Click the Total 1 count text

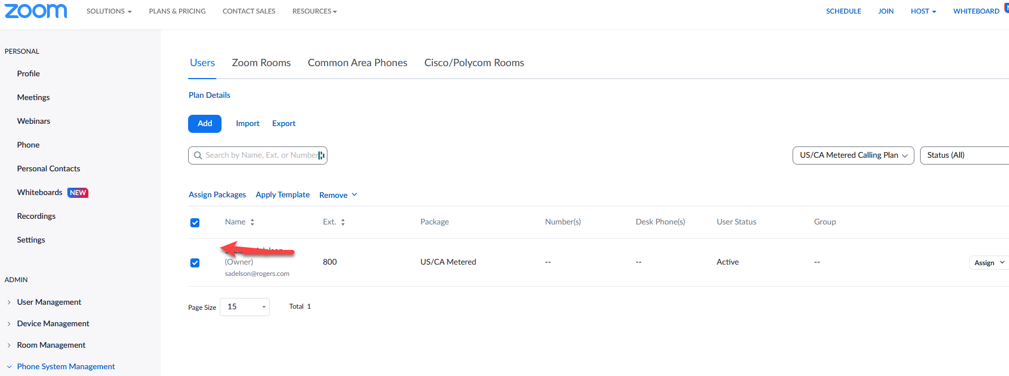click(300, 307)
